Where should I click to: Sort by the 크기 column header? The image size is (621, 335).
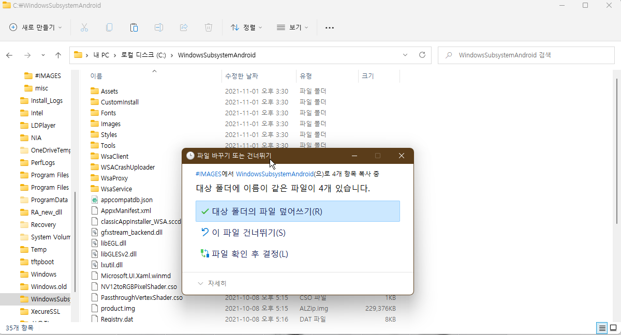point(379,76)
